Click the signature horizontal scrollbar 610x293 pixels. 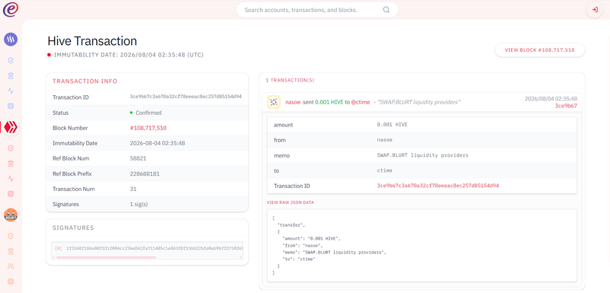click(106, 257)
